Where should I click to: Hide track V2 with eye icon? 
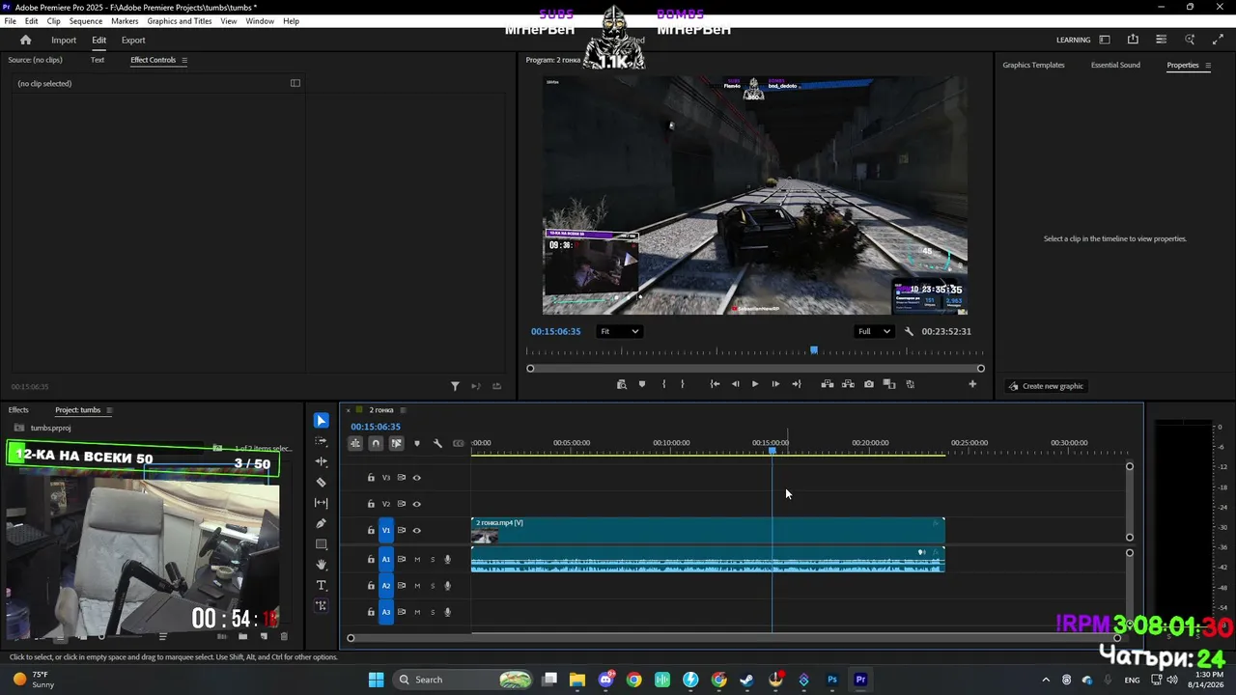point(417,504)
